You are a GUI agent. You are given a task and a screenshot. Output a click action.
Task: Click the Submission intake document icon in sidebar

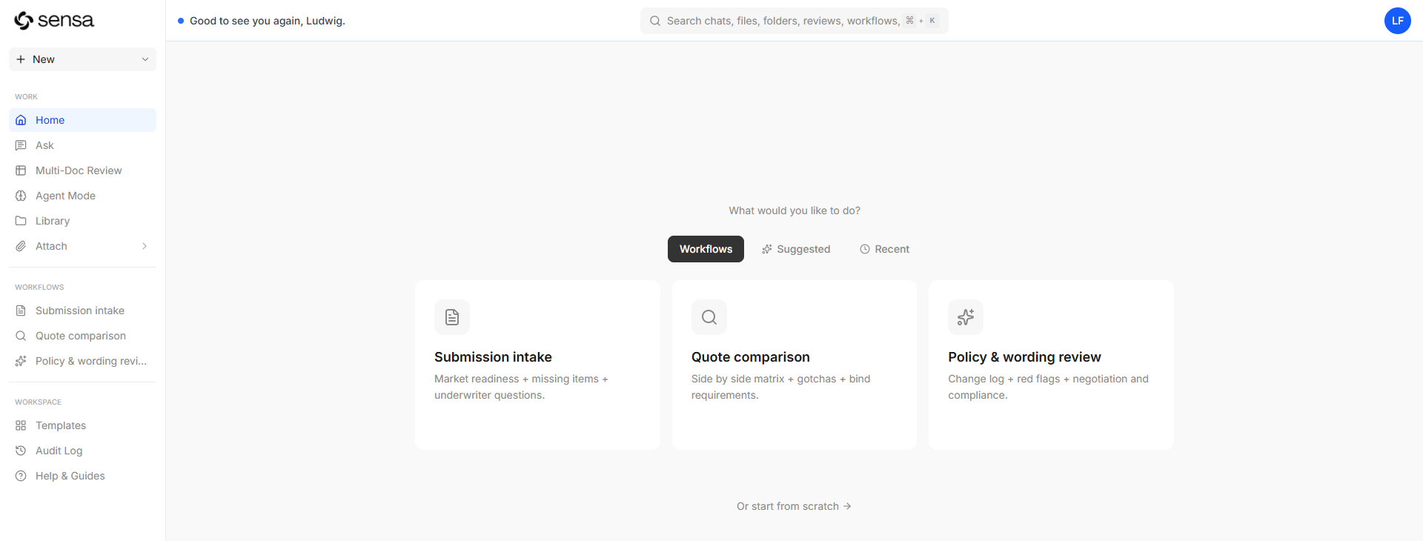[x=21, y=311]
